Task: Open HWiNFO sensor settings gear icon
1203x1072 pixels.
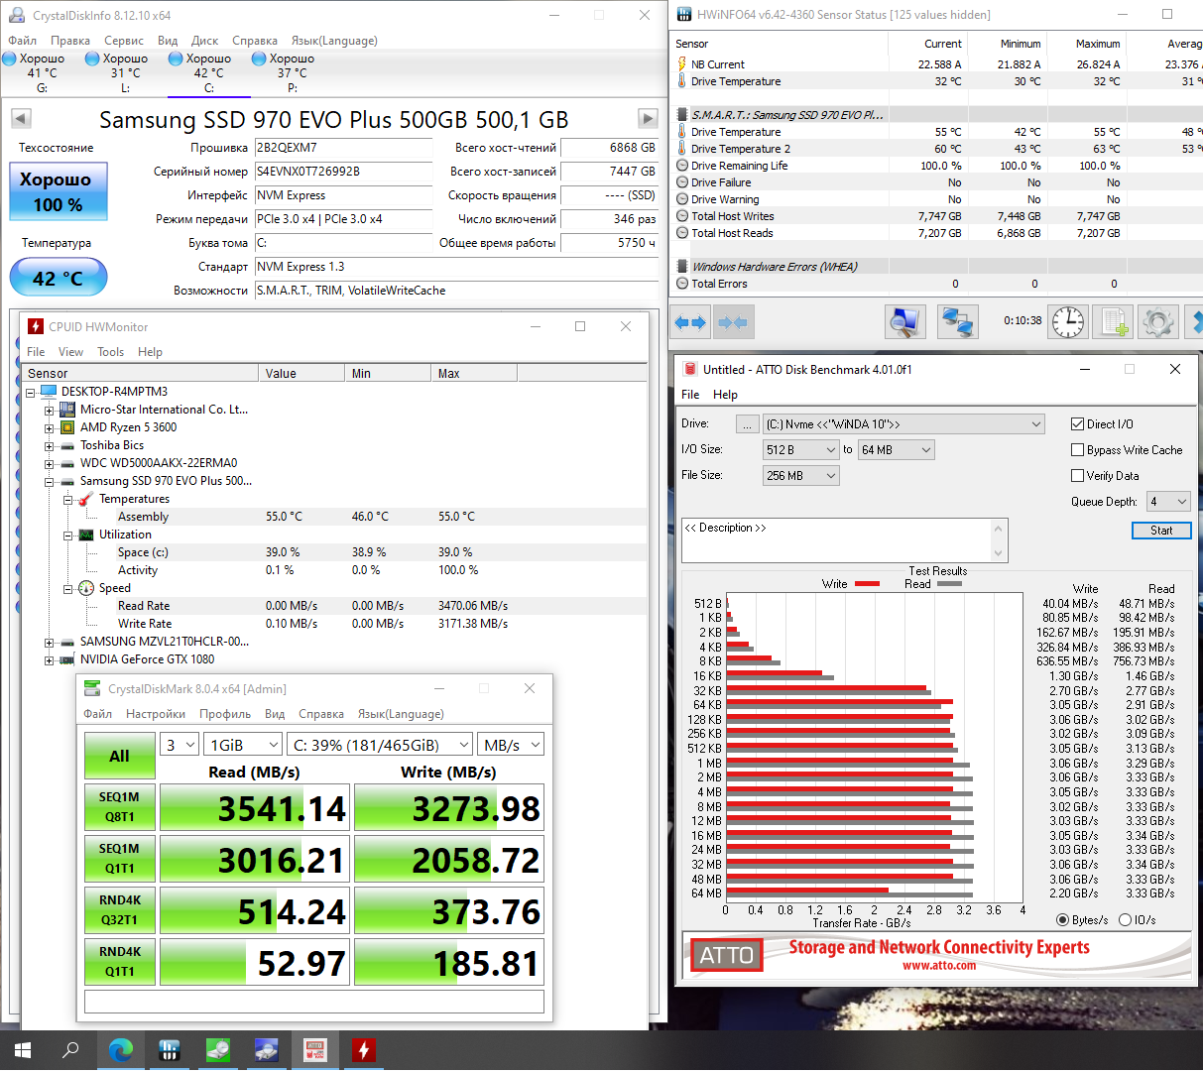Action: coord(1157,322)
